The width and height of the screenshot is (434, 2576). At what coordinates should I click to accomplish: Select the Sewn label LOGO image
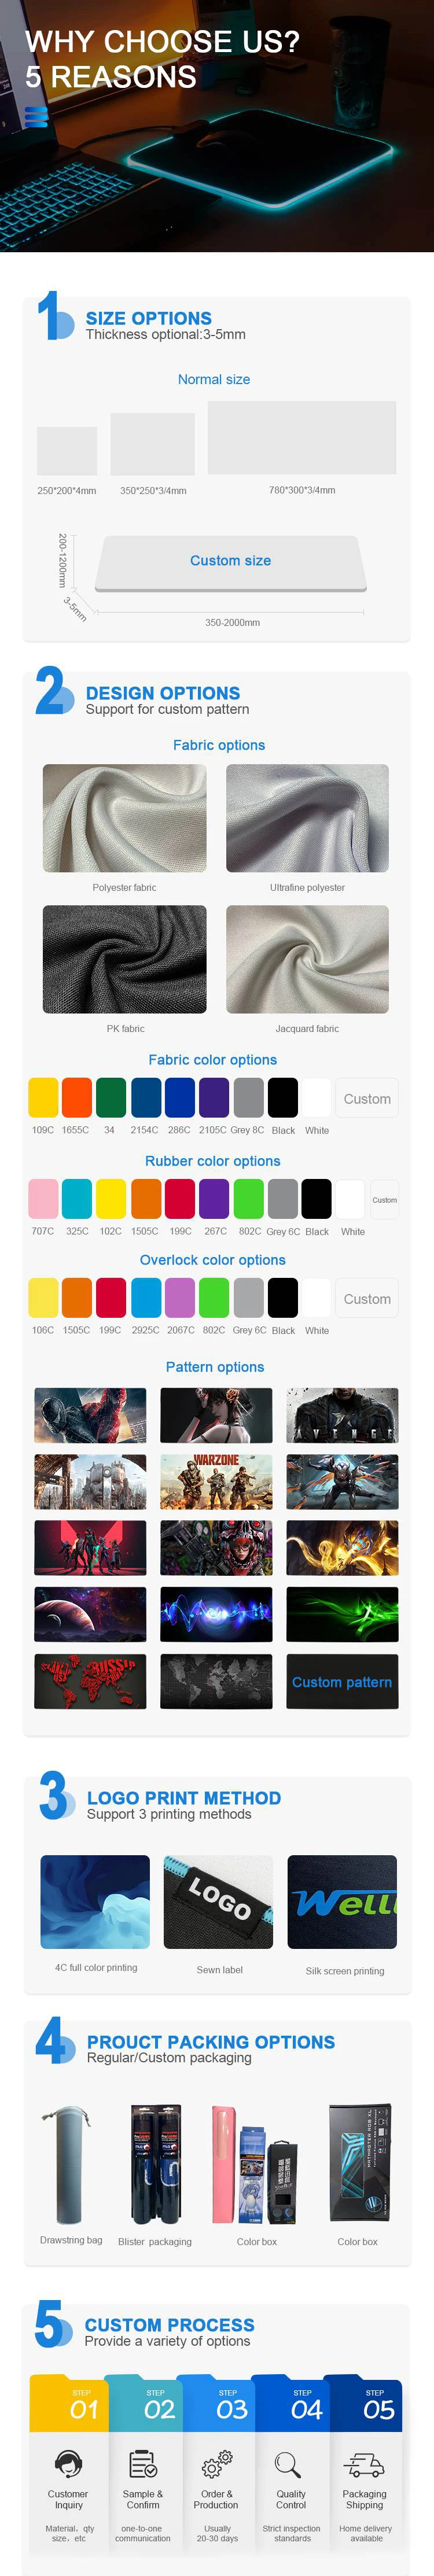click(x=219, y=1902)
